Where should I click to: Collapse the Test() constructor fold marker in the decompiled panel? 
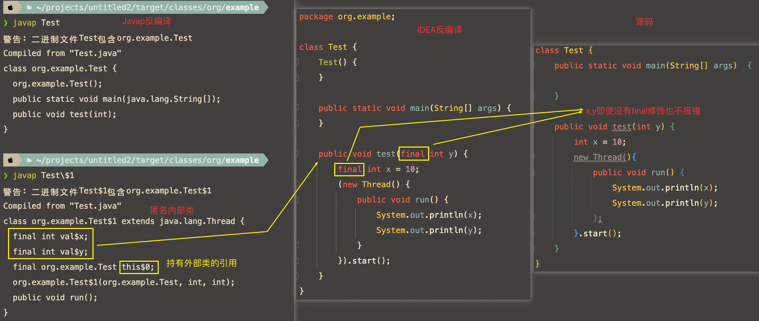pos(297,62)
